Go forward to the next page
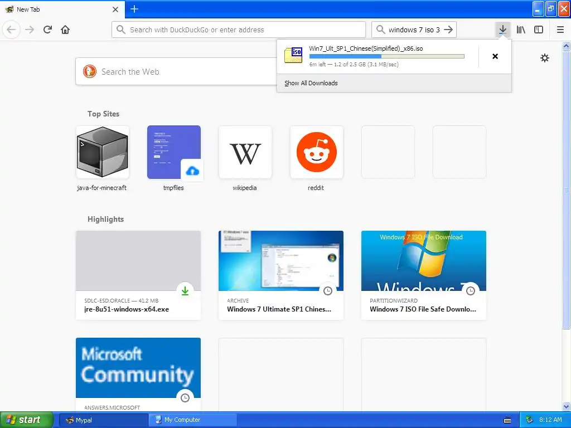The image size is (571, 428). 30,30
